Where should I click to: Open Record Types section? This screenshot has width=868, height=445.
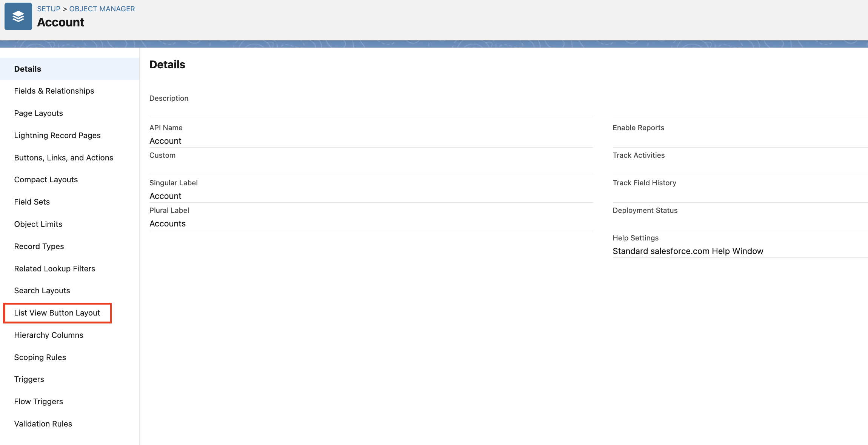click(39, 246)
